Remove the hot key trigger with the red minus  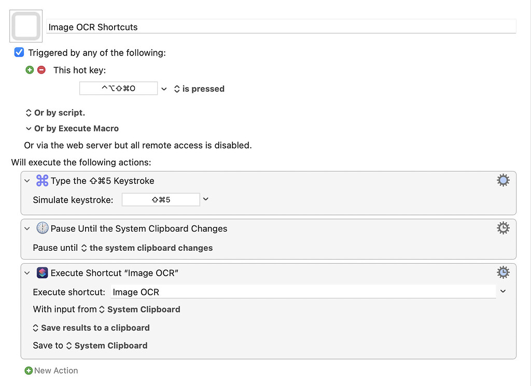[x=41, y=69]
